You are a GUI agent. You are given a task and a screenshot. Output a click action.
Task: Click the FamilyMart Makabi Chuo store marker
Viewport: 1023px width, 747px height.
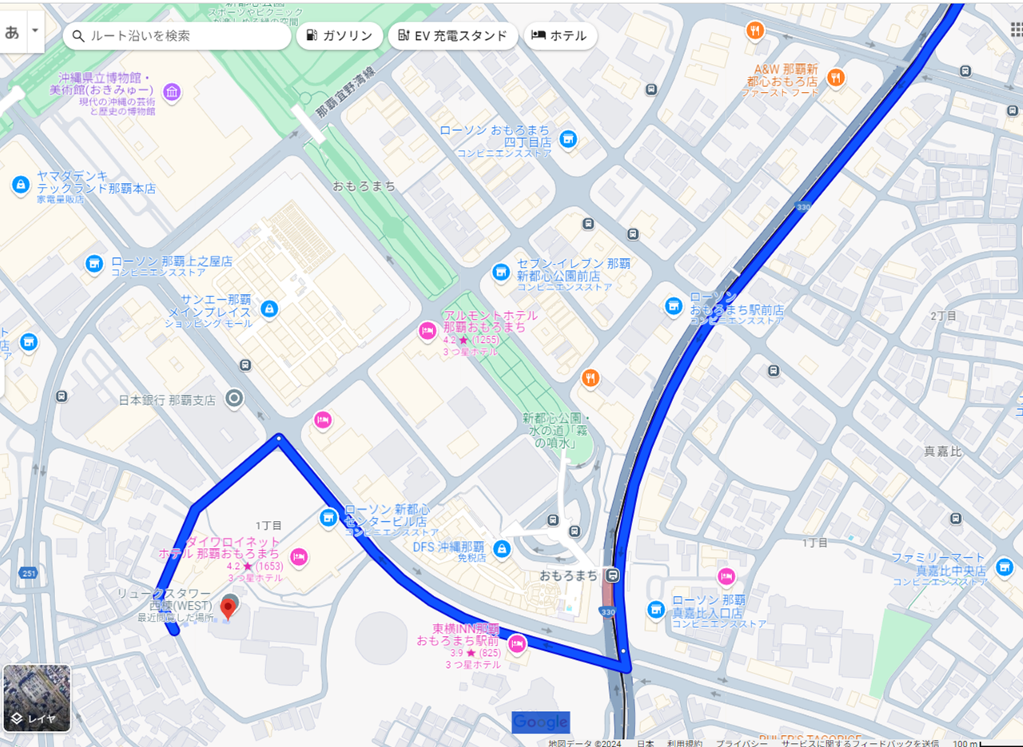(x=1005, y=566)
